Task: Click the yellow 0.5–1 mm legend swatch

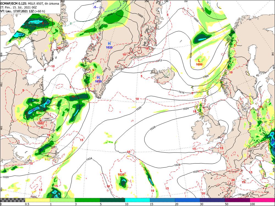Action: (x=37, y=200)
